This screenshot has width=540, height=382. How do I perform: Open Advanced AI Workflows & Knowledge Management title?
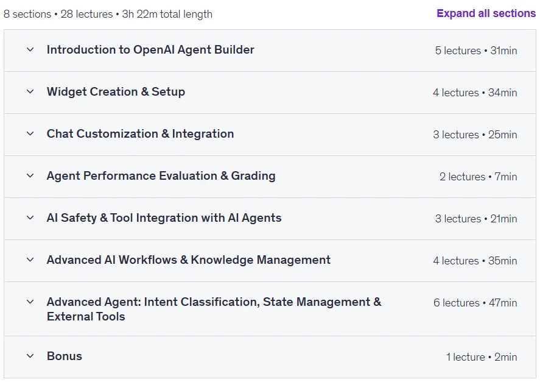(x=188, y=260)
